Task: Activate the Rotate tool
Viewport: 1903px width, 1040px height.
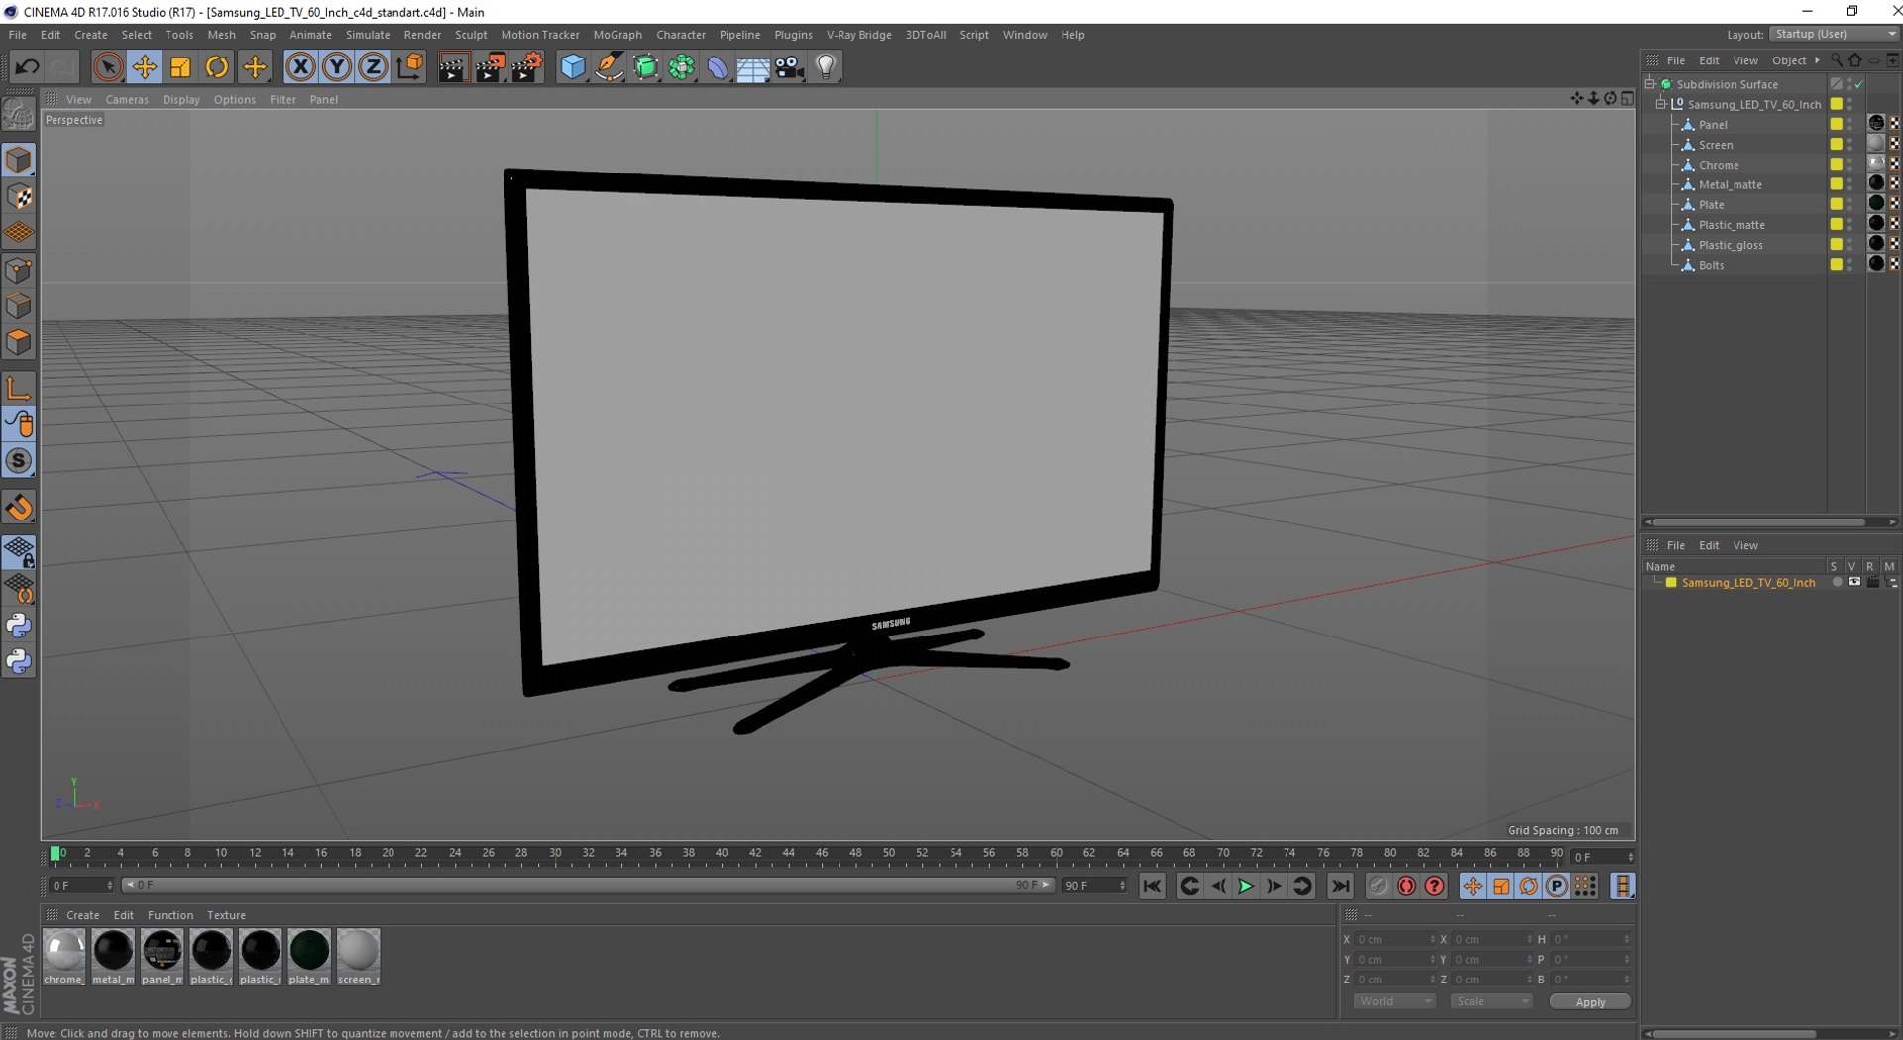Action: tap(217, 66)
